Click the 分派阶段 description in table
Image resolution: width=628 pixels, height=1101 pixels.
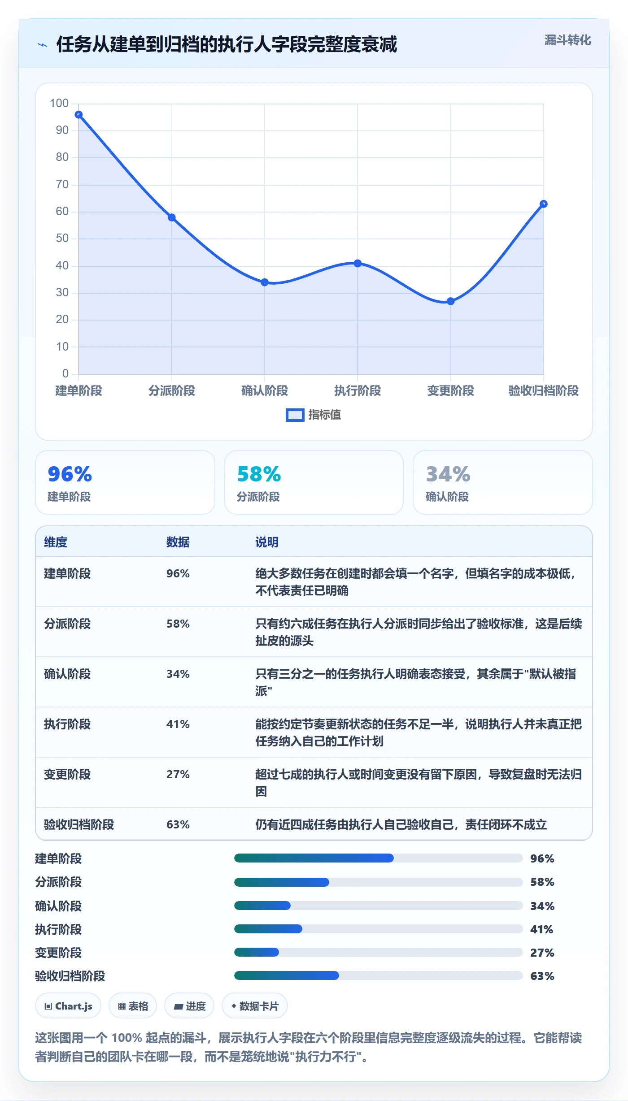pyautogui.click(x=419, y=632)
